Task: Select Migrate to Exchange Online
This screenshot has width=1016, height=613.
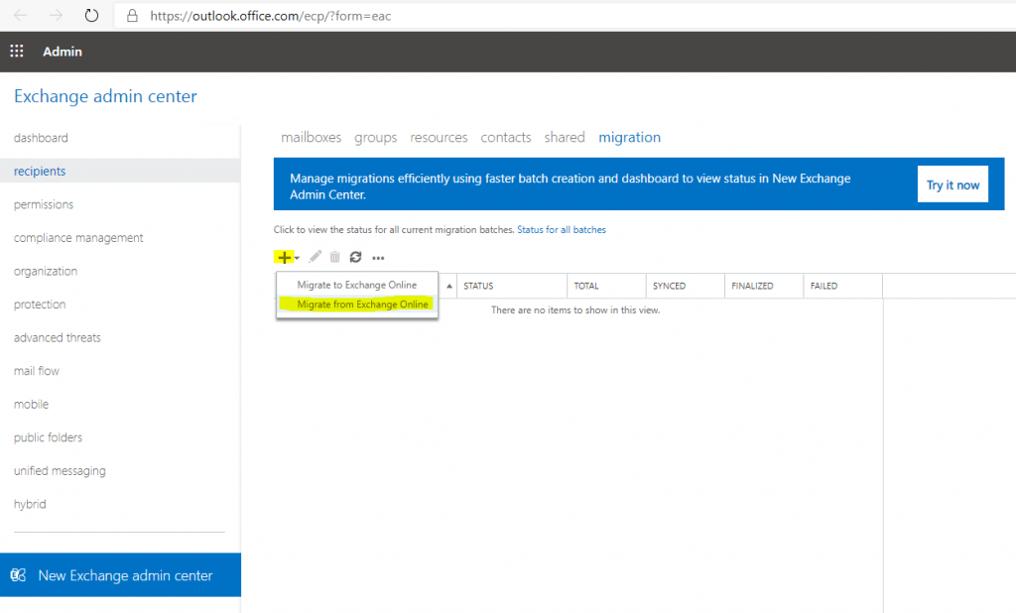Action: (x=357, y=285)
